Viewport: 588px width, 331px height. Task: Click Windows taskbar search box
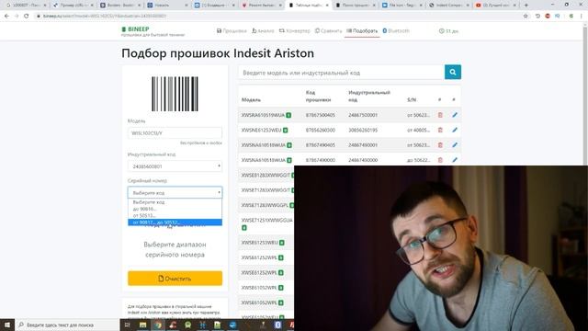coord(67,325)
